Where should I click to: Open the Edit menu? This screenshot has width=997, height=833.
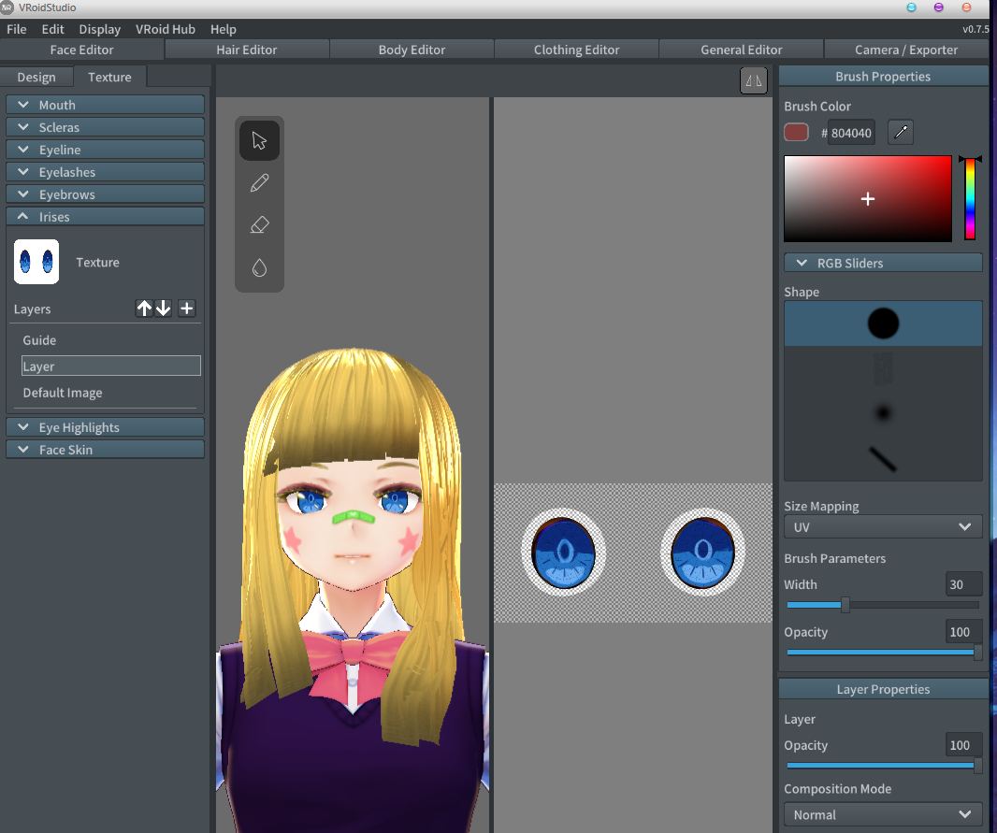pos(52,29)
